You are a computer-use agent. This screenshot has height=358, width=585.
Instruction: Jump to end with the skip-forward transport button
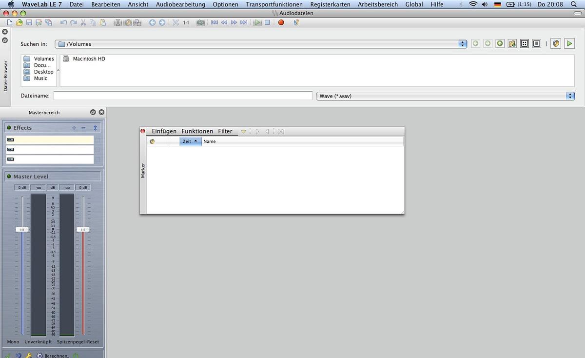coord(244,22)
